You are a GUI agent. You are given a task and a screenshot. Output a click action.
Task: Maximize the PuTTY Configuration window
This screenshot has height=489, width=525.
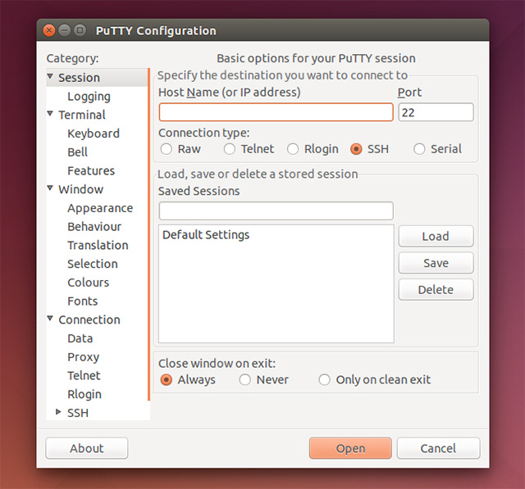tap(80, 30)
